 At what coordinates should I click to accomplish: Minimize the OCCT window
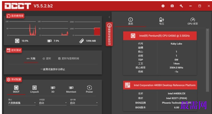[190, 6]
